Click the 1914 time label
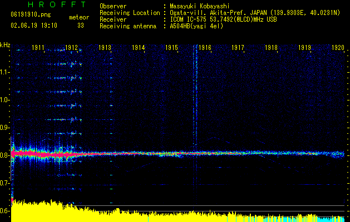350x222 pixels. coord(138,47)
